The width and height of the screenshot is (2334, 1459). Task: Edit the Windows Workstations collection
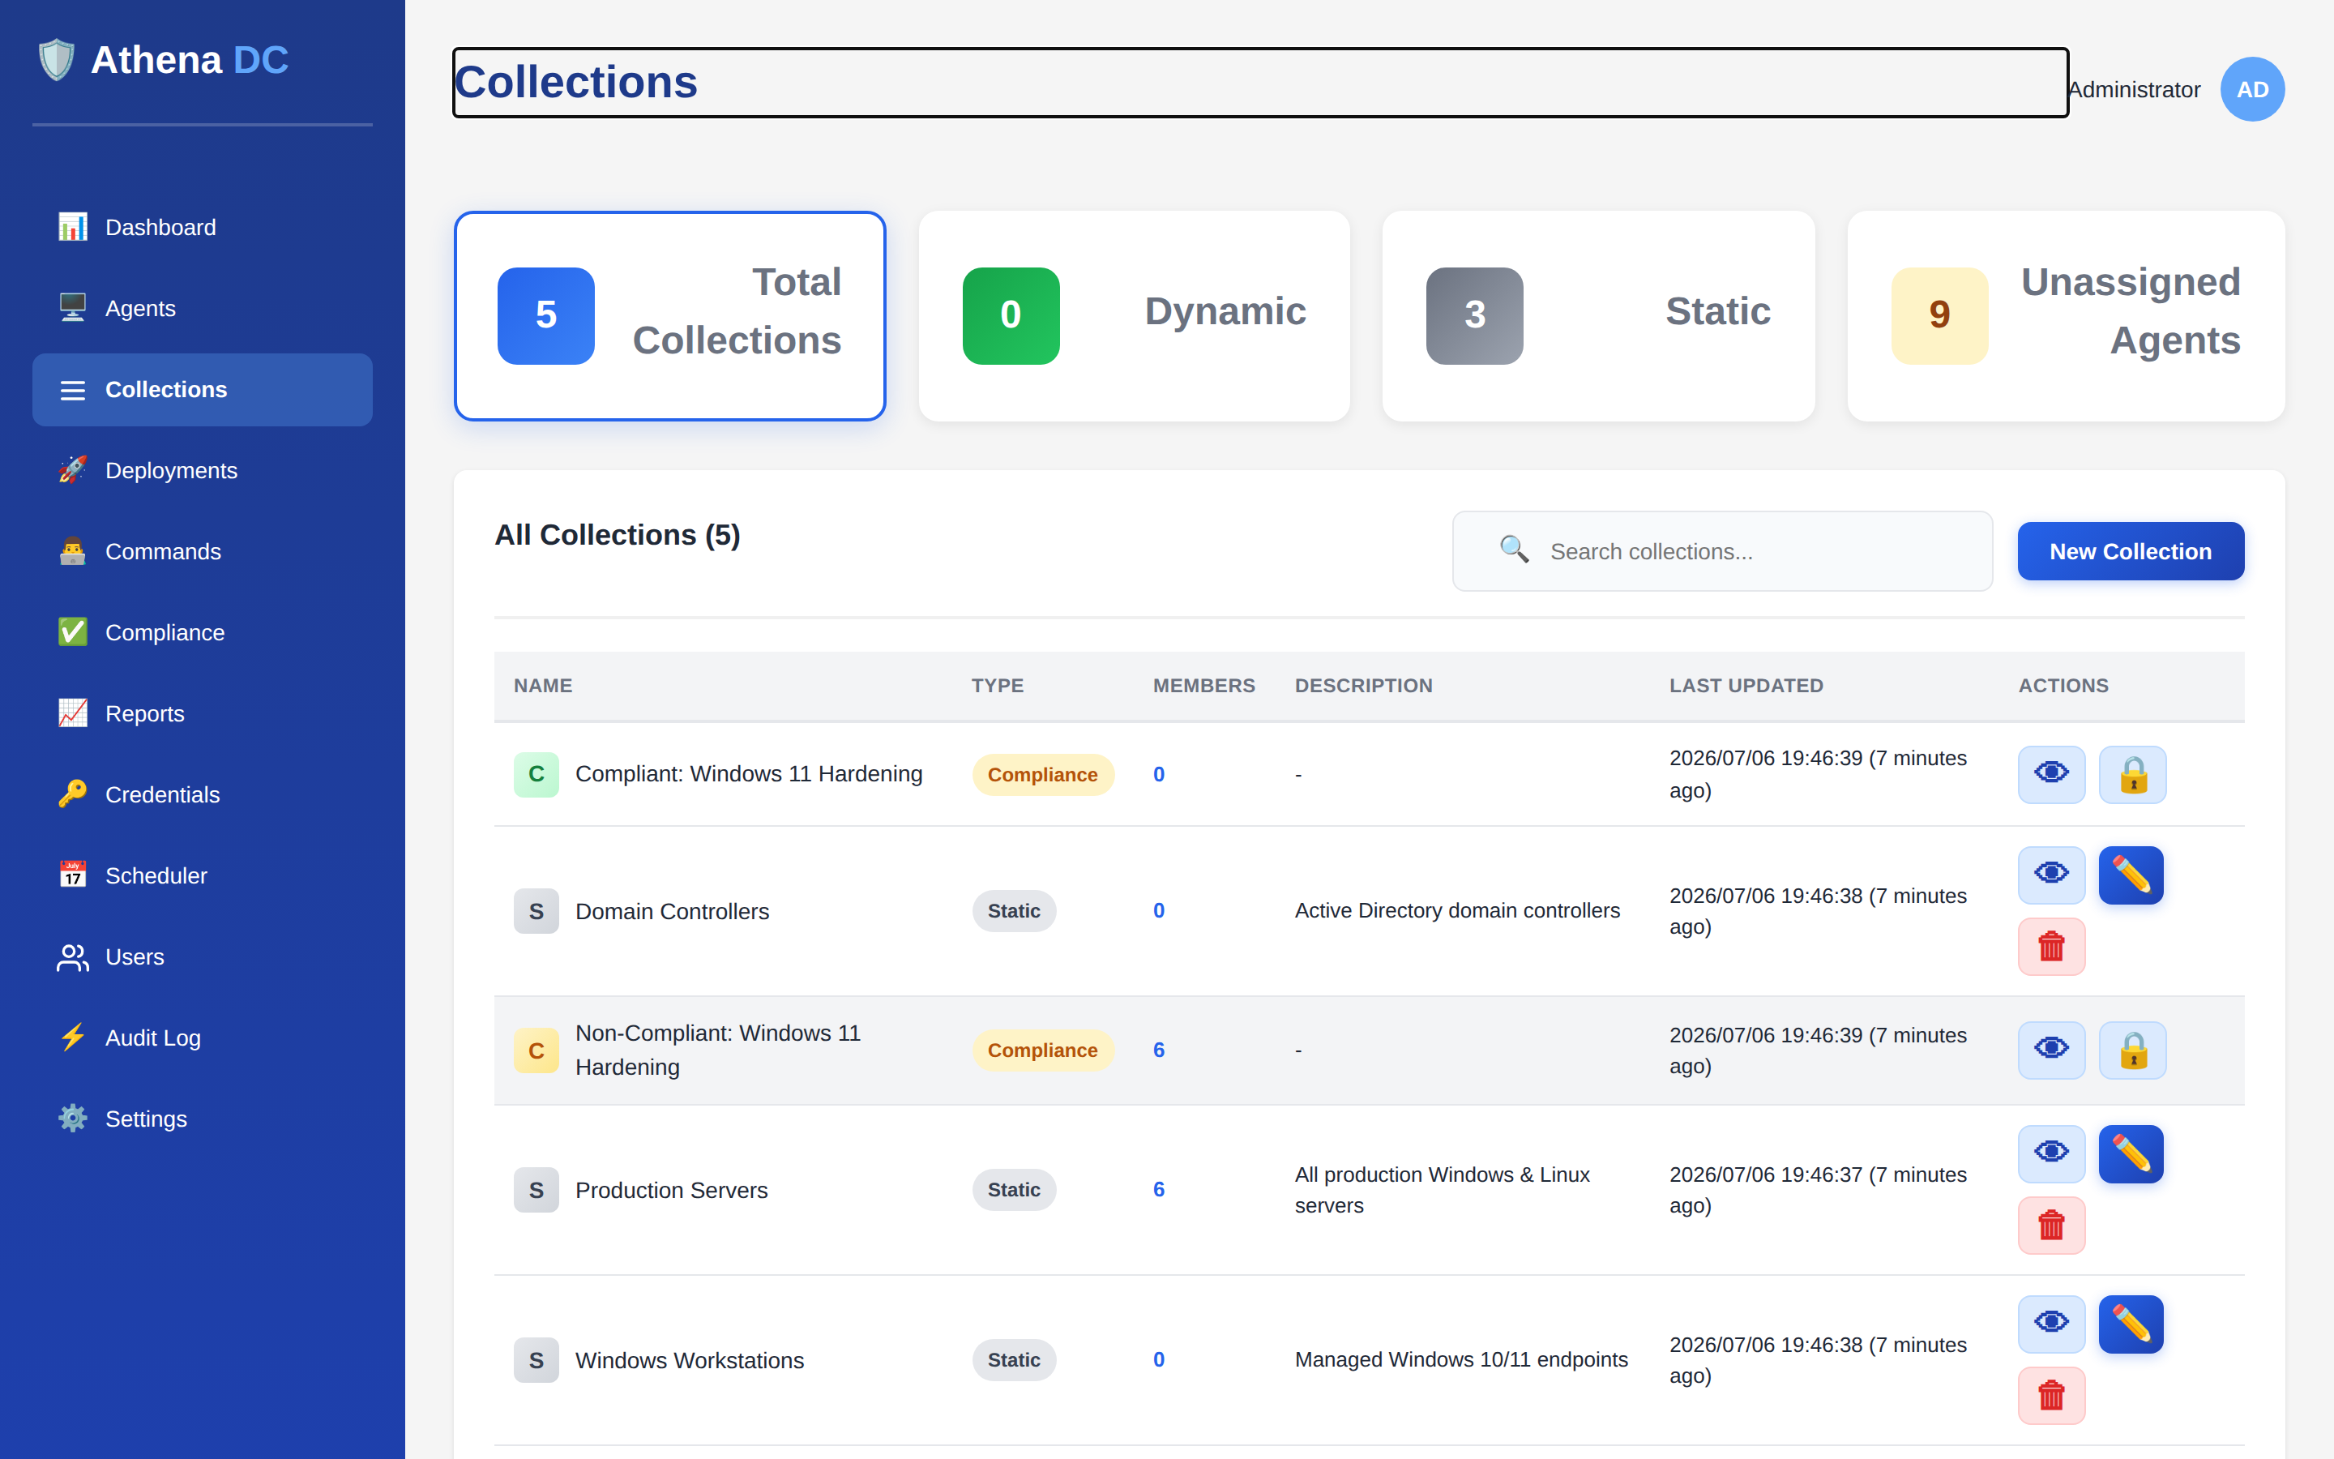[x=2131, y=1324]
